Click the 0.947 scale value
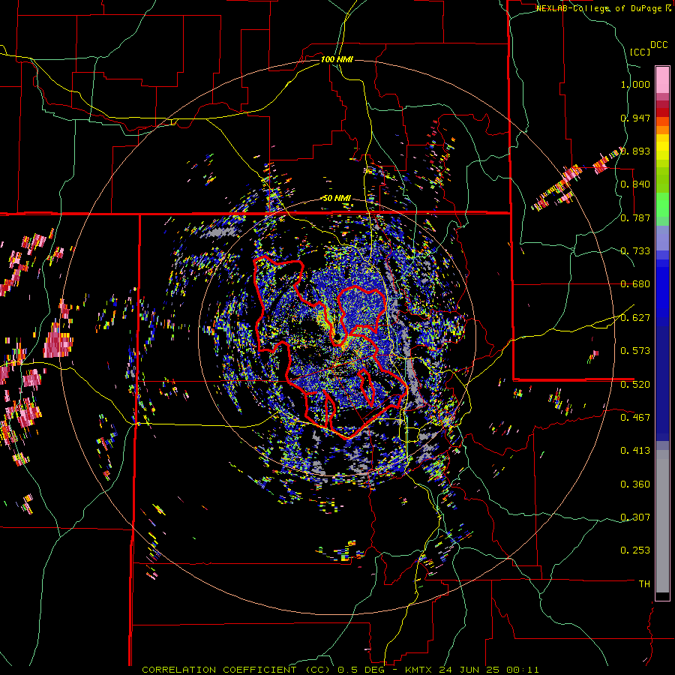 (x=635, y=118)
